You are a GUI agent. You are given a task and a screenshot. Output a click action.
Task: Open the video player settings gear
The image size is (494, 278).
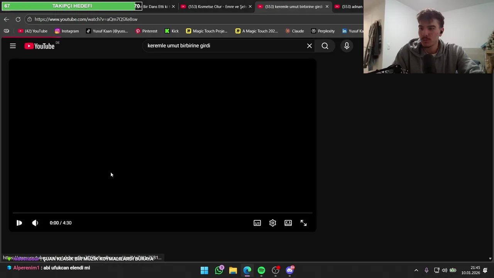point(272,223)
